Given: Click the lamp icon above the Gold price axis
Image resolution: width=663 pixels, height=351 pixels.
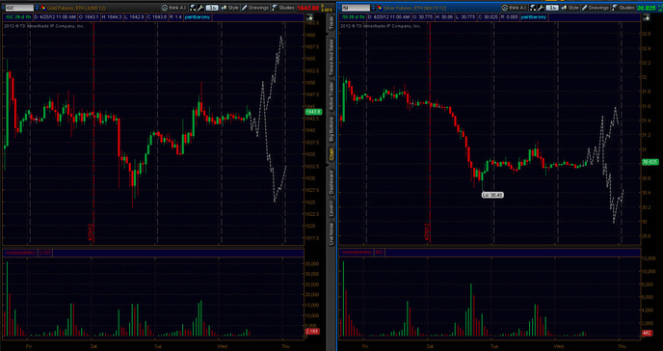Looking at the screenshot, I should [310, 17].
